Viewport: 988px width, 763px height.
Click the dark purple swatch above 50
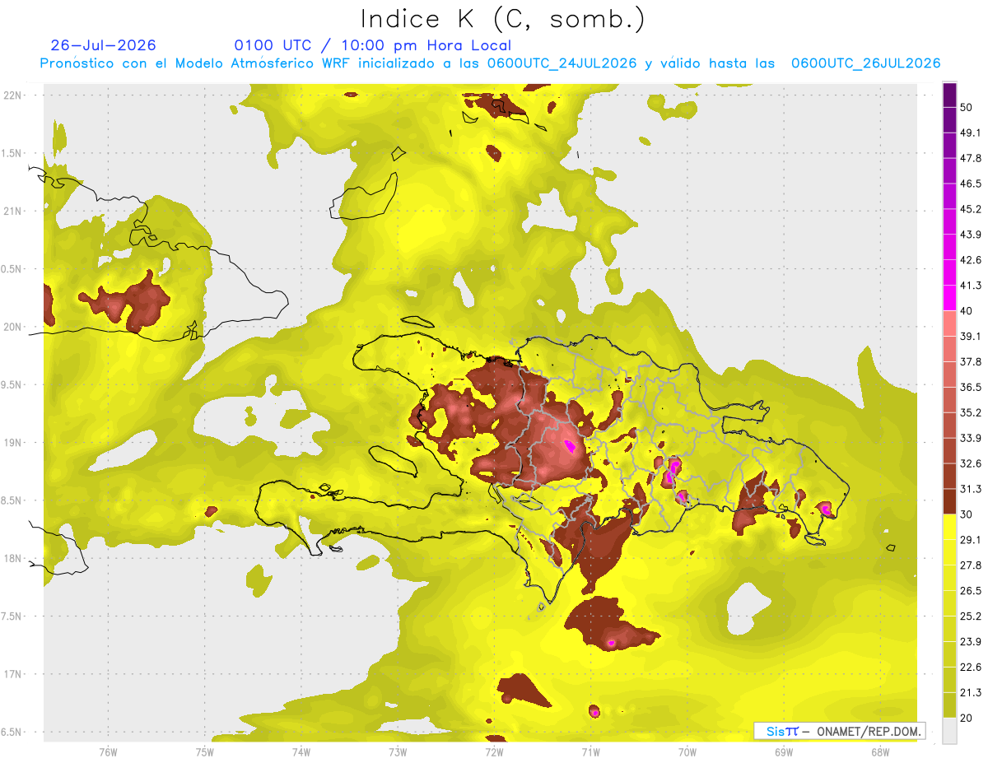[x=949, y=95]
